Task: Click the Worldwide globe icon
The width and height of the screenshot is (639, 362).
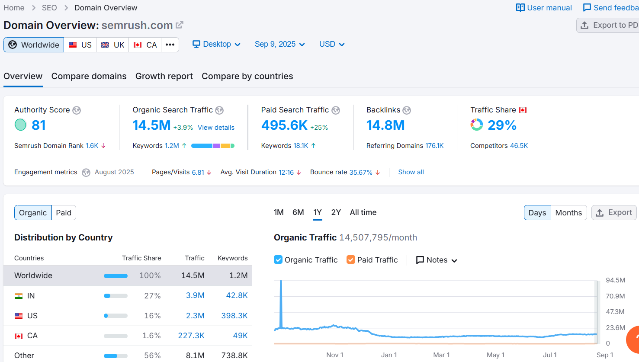Action: coord(13,45)
